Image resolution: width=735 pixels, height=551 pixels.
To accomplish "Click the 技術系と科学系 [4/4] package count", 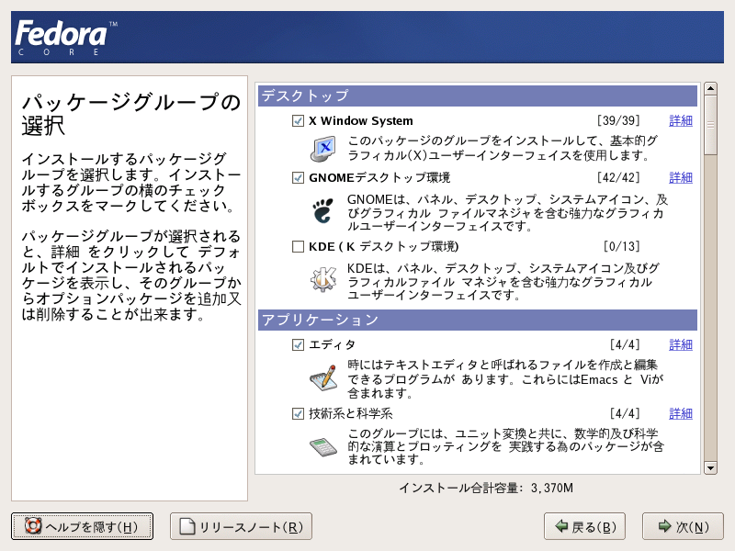I will 625,414.
